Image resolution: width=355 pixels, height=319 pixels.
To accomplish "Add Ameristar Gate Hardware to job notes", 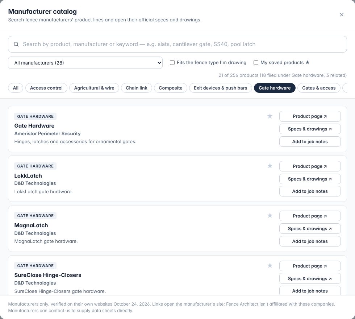I will [310, 142].
